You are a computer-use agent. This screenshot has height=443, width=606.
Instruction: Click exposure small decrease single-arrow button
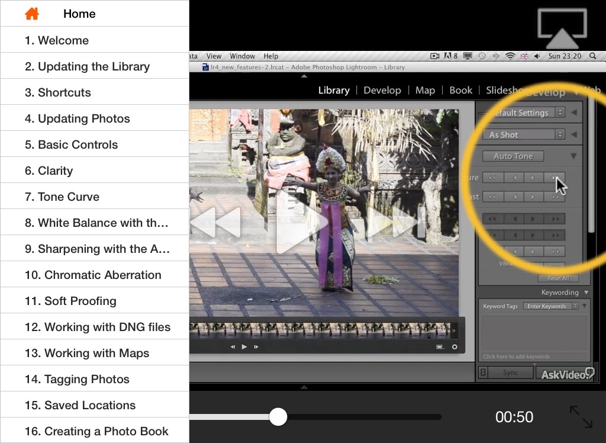click(515, 178)
